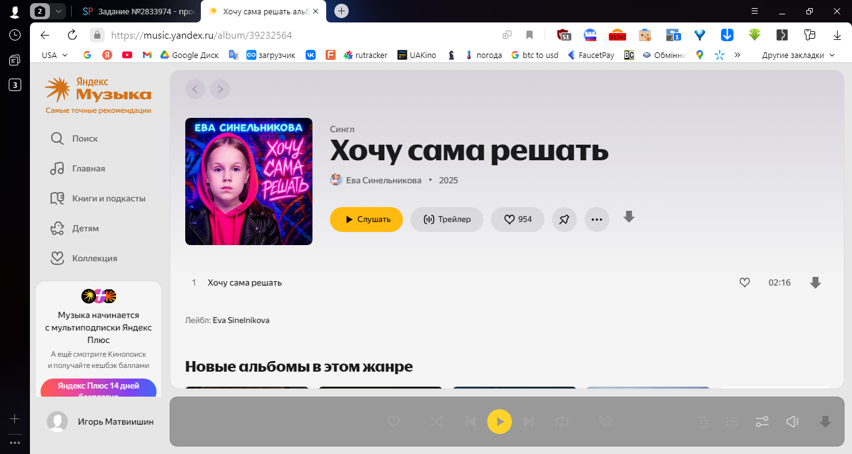Open a new browser tab
The width and height of the screenshot is (852, 454).
(x=341, y=11)
